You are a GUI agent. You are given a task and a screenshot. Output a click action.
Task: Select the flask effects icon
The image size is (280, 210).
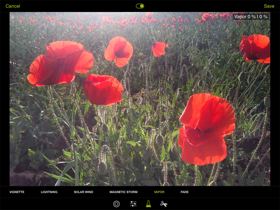148,204
